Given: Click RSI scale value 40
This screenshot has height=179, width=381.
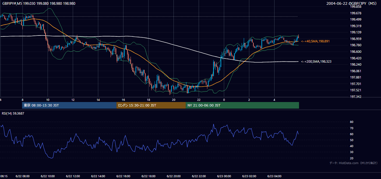Looking at the screenshot, I should pyautogui.click(x=351, y=146).
